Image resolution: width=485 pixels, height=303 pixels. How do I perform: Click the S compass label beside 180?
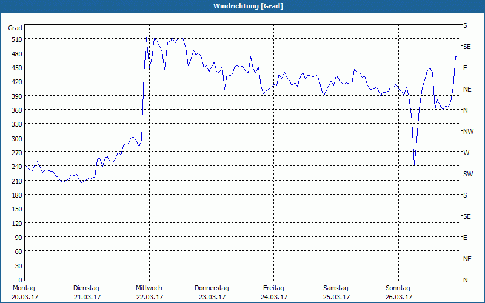(465, 195)
